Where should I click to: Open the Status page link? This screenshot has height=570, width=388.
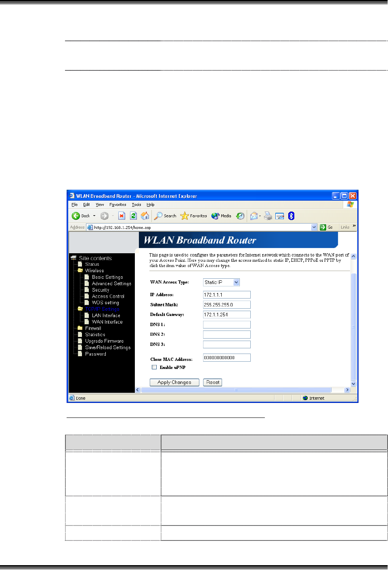click(92, 264)
